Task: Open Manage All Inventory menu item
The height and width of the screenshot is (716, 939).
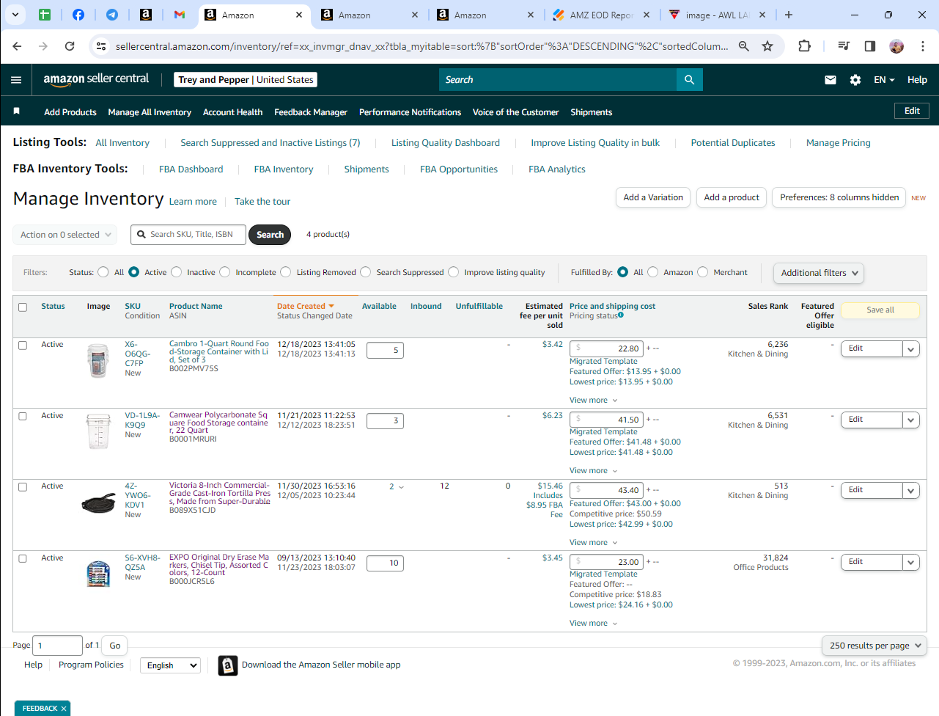Action: tap(150, 112)
